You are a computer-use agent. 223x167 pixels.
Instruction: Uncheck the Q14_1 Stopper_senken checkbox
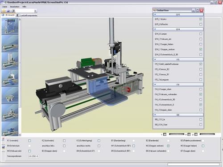tap(201, 49)
